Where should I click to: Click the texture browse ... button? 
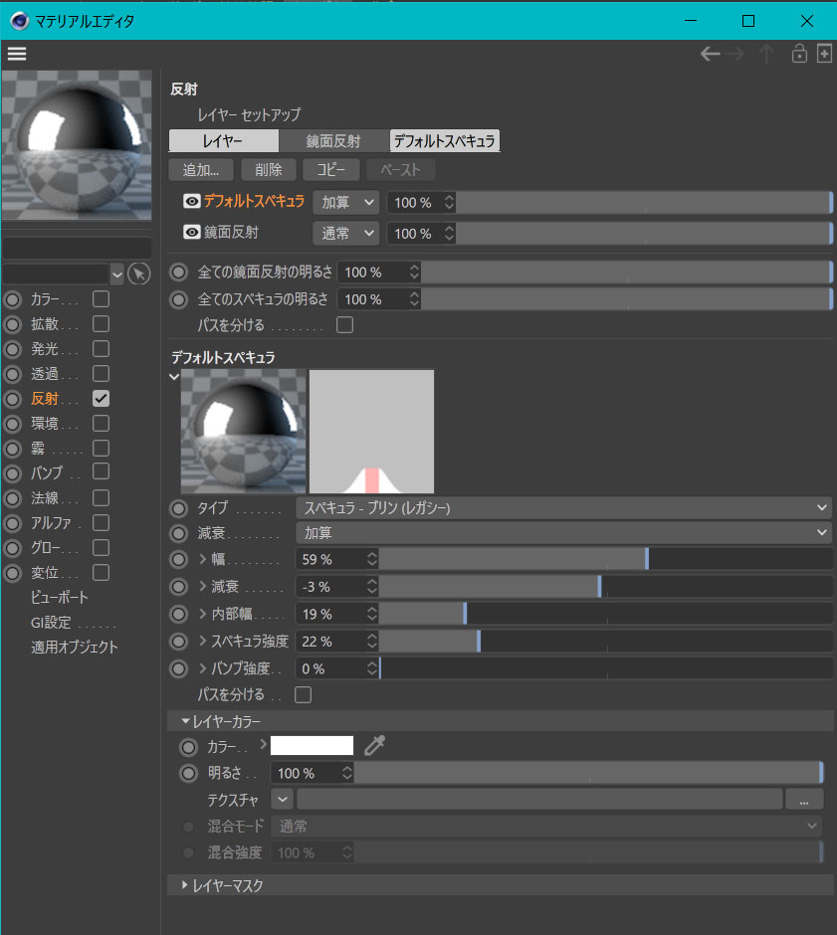pos(803,799)
